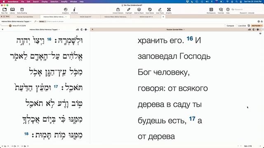Close the Russian Synodal Bible pane
264x148 pixels.
(x=92, y=30)
